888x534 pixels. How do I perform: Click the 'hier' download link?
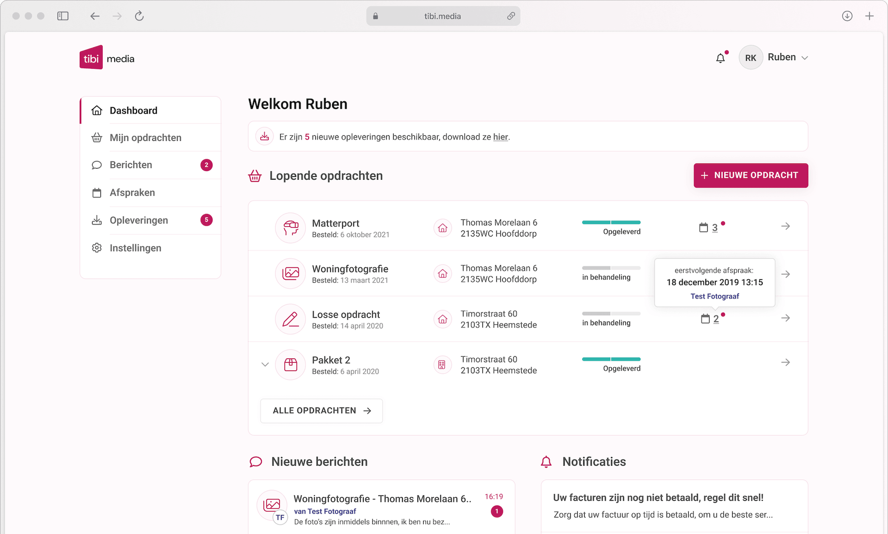[500, 137]
